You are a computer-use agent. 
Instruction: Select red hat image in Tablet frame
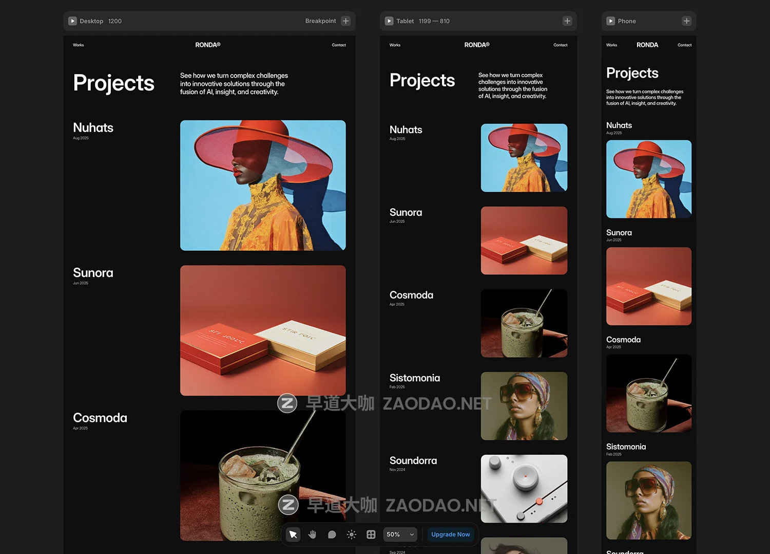pos(524,158)
